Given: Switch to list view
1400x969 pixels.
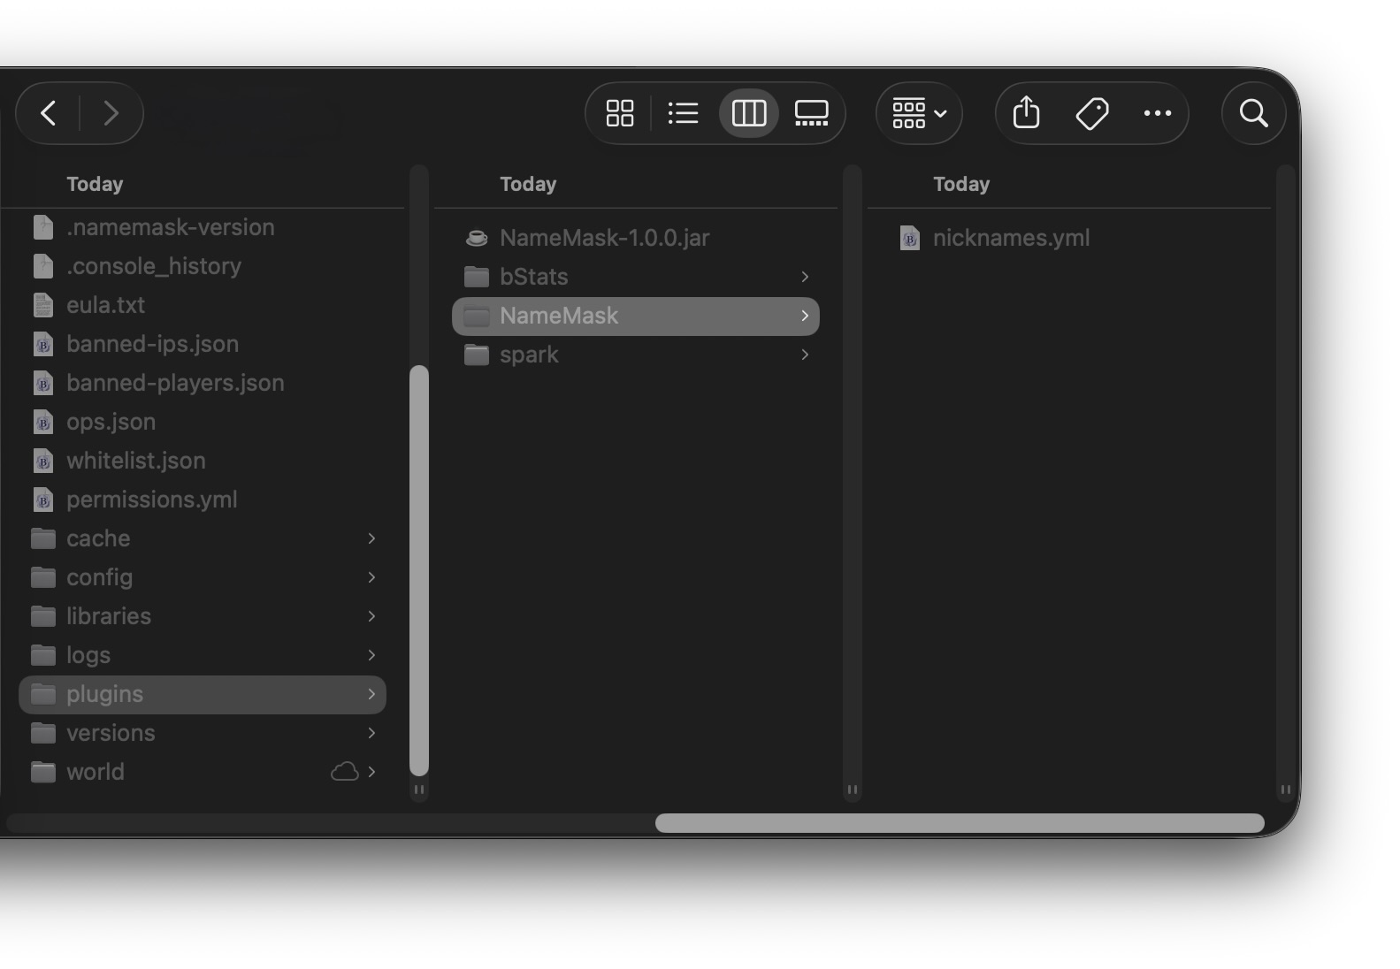Looking at the screenshot, I should tap(683, 113).
